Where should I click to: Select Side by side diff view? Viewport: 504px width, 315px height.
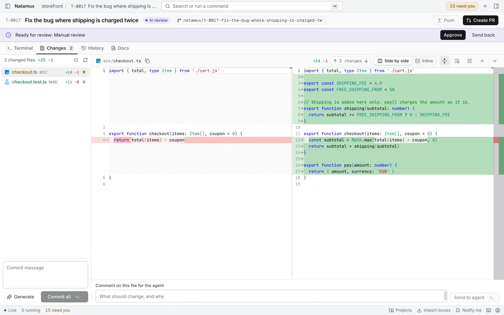point(393,61)
